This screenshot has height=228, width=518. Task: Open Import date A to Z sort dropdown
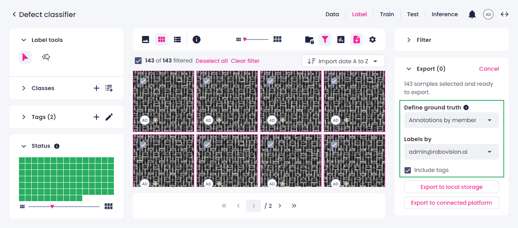[343, 61]
